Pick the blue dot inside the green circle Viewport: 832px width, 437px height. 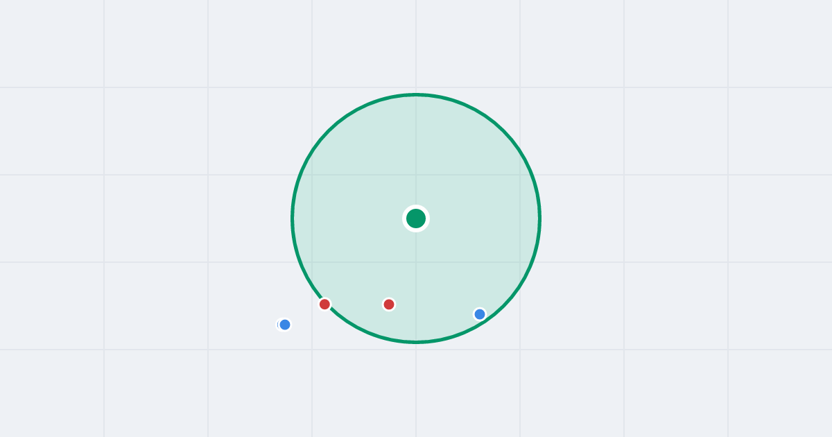tap(480, 314)
